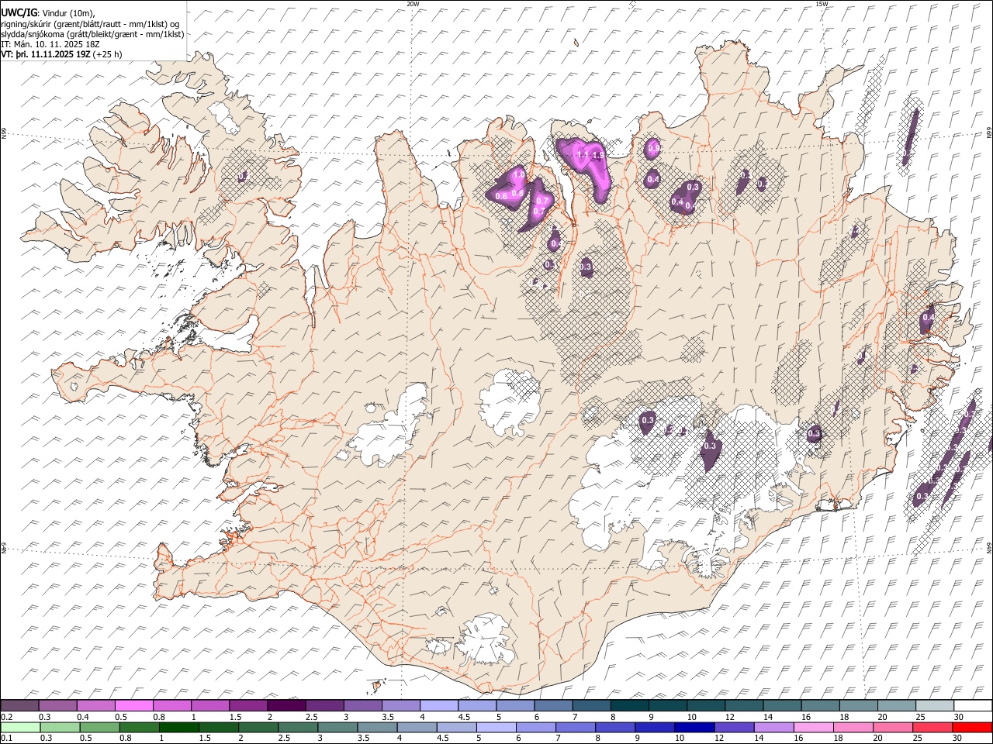Pick the rain scale swatch labeled 3.5

pos(377,727)
